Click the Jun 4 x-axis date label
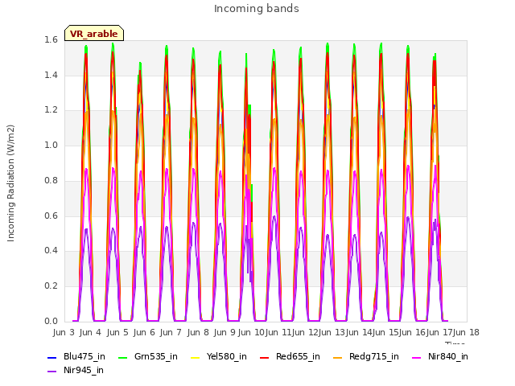The height and width of the screenshot is (386, 515). point(90,332)
